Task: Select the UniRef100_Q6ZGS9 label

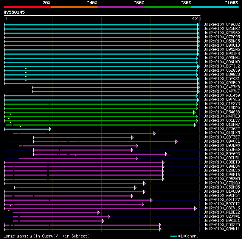Action: point(222,70)
